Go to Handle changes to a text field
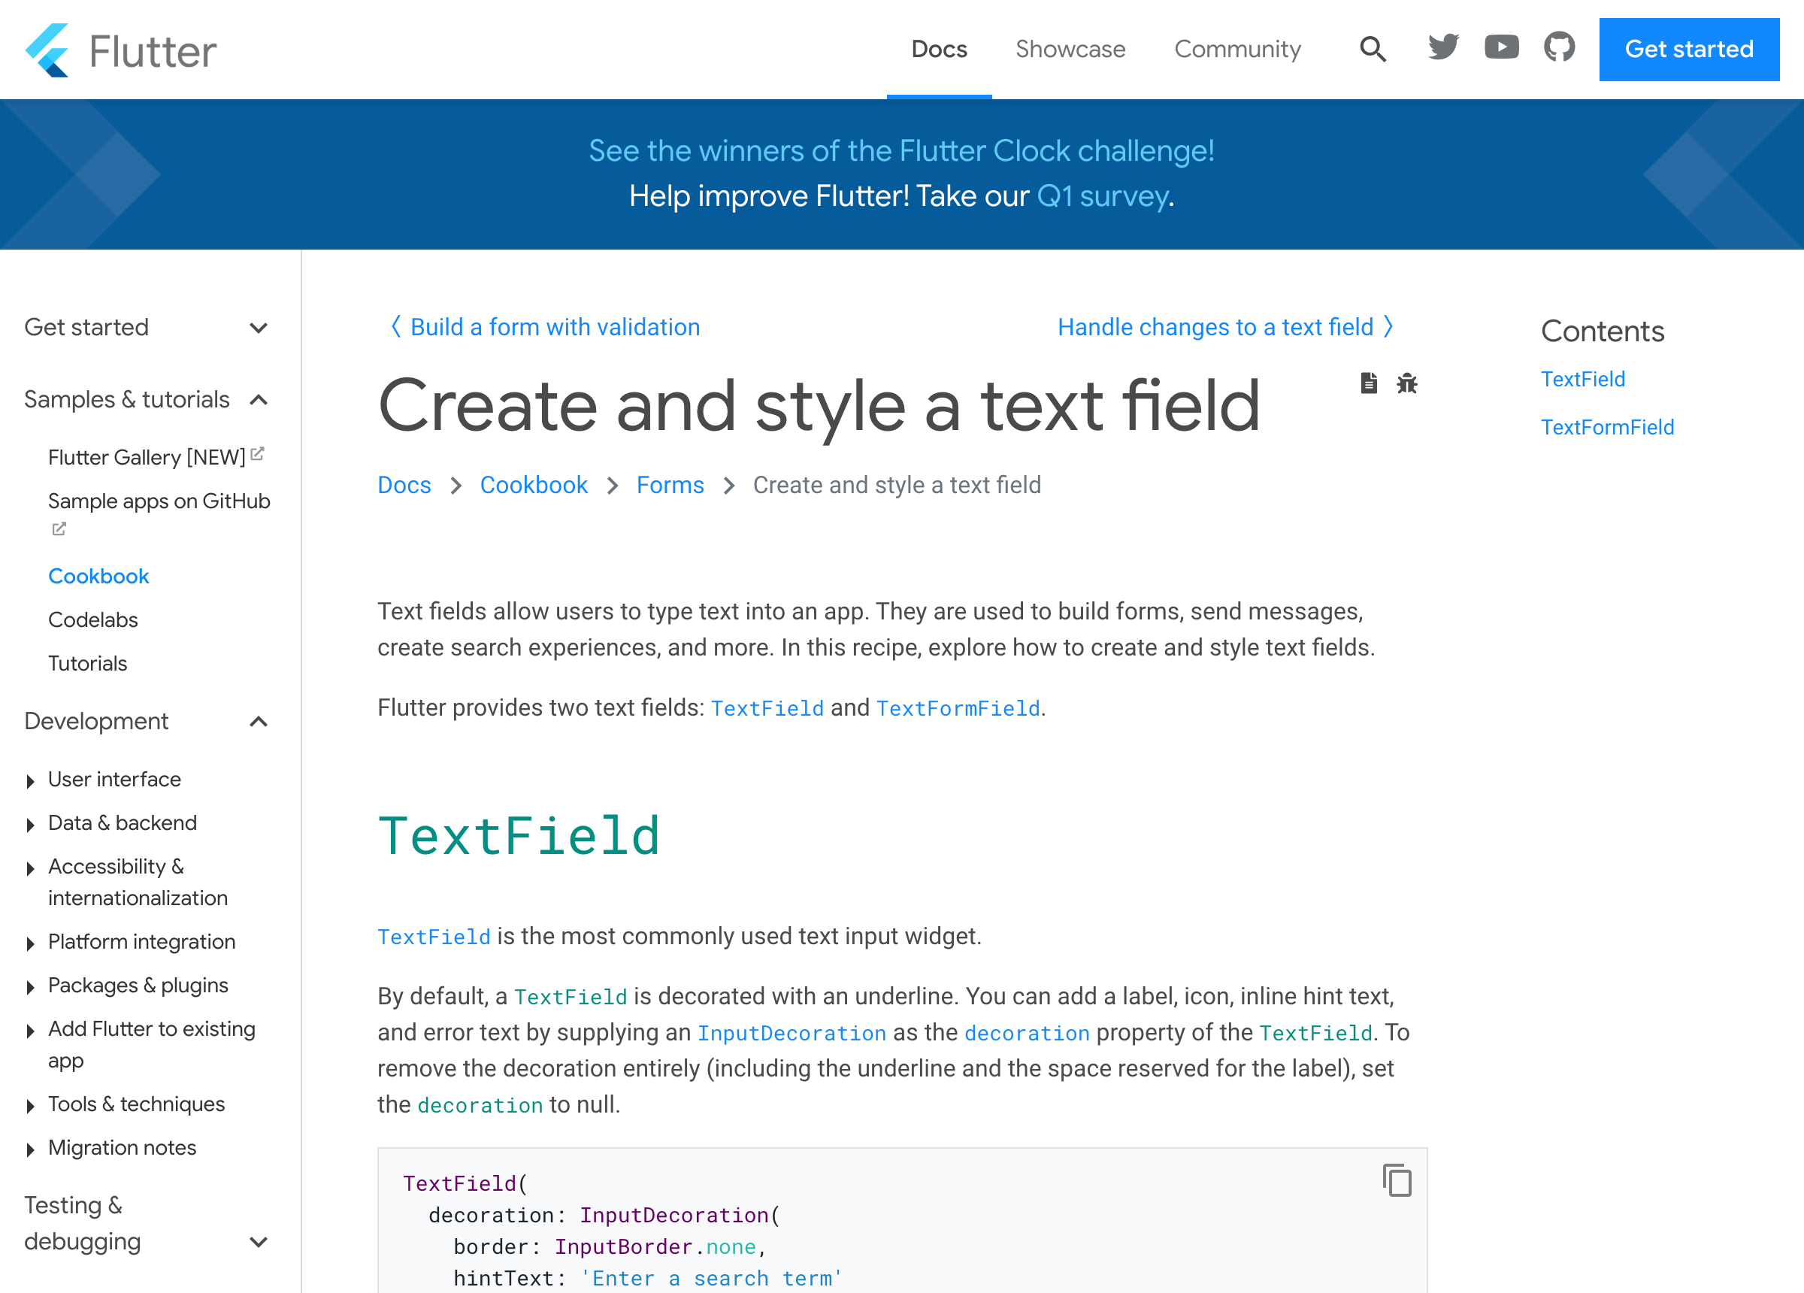 click(1215, 327)
